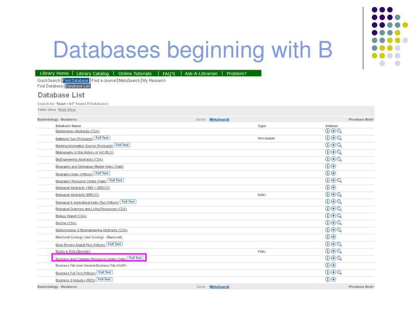Click plus icon for Blackwell Synergy row

tap(334, 237)
